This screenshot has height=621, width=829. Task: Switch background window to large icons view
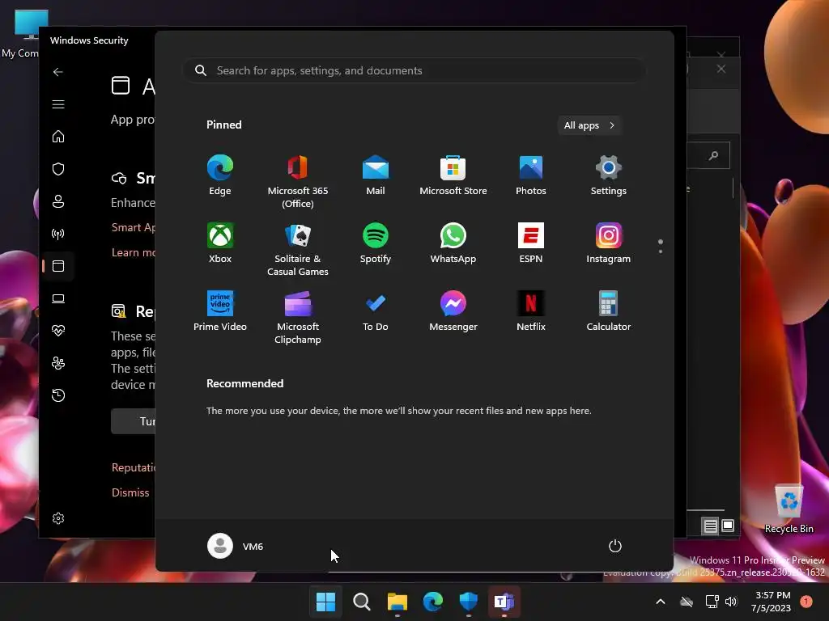(x=728, y=526)
